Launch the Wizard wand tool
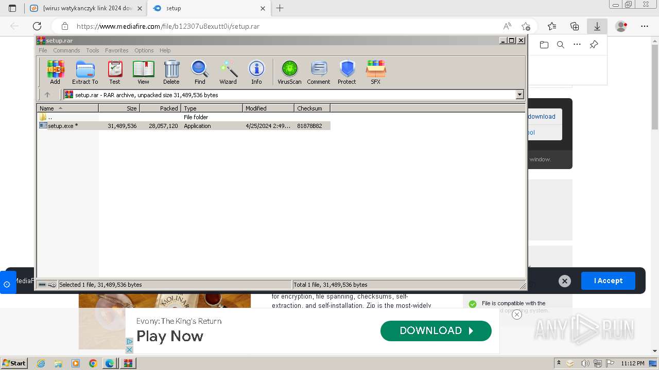This screenshot has width=659, height=370. tap(228, 72)
